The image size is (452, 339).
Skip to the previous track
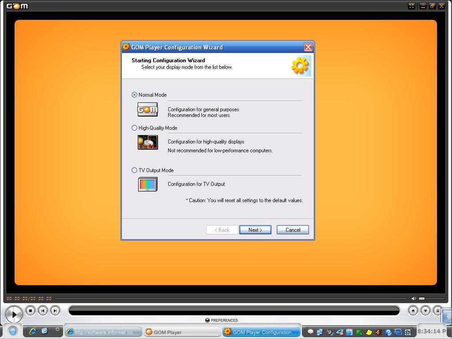click(x=43, y=311)
